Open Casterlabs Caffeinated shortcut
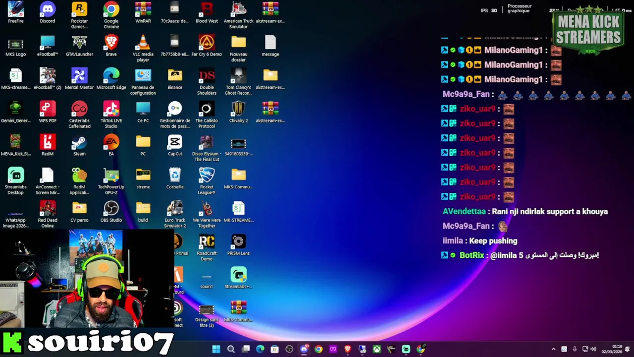 click(x=79, y=115)
